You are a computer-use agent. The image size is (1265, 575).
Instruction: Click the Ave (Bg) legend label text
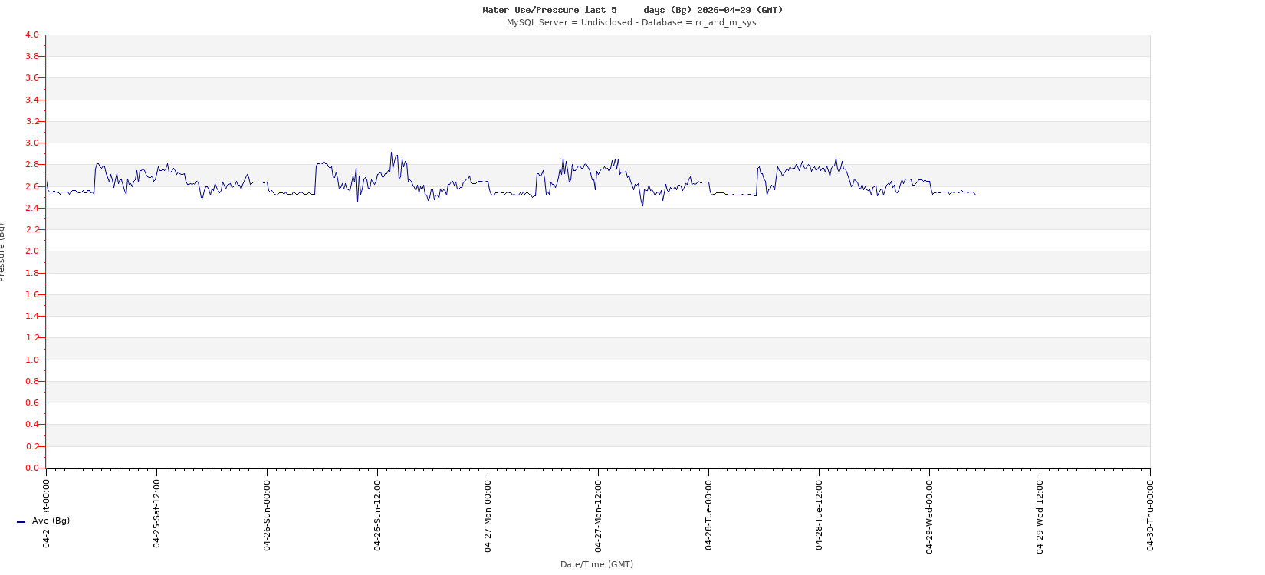click(51, 521)
